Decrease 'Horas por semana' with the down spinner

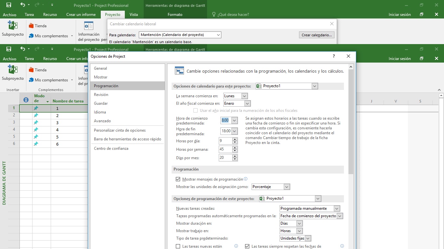coord(235,151)
